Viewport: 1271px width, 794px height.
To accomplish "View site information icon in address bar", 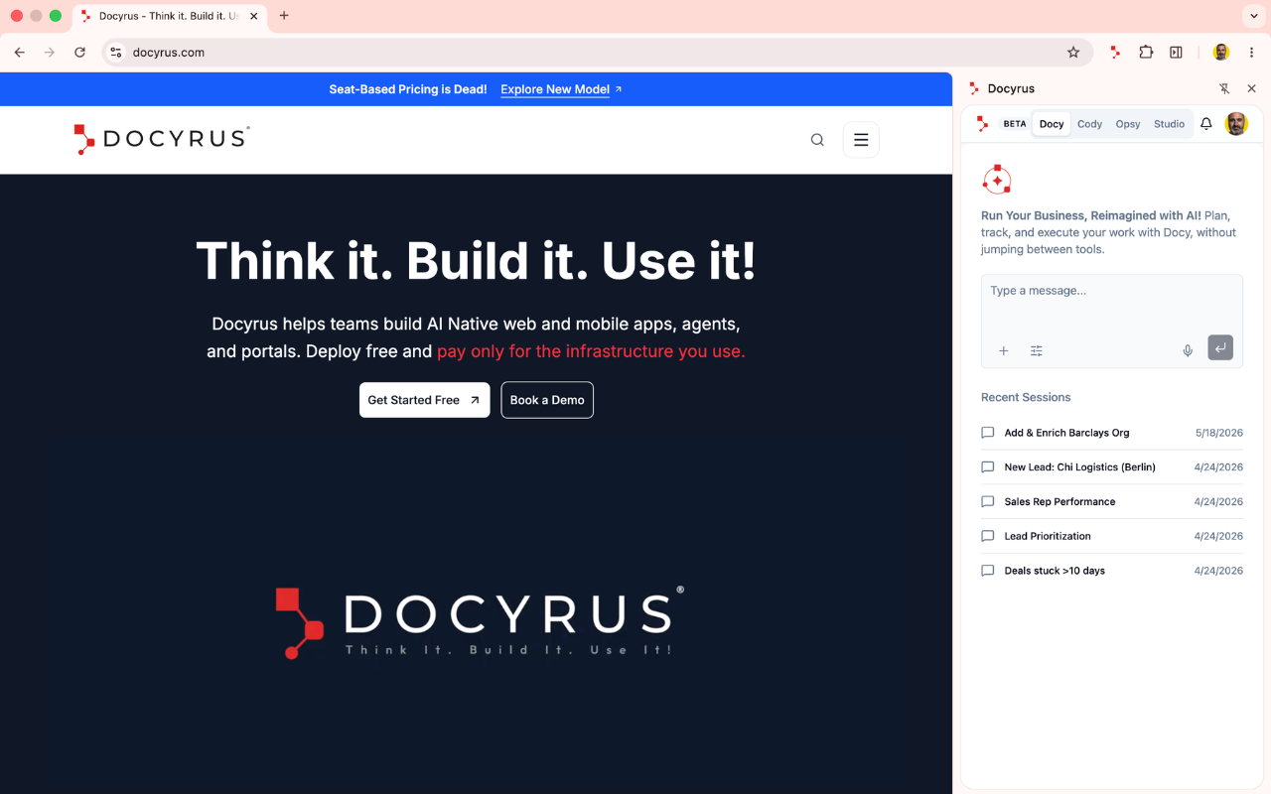I will click(116, 53).
